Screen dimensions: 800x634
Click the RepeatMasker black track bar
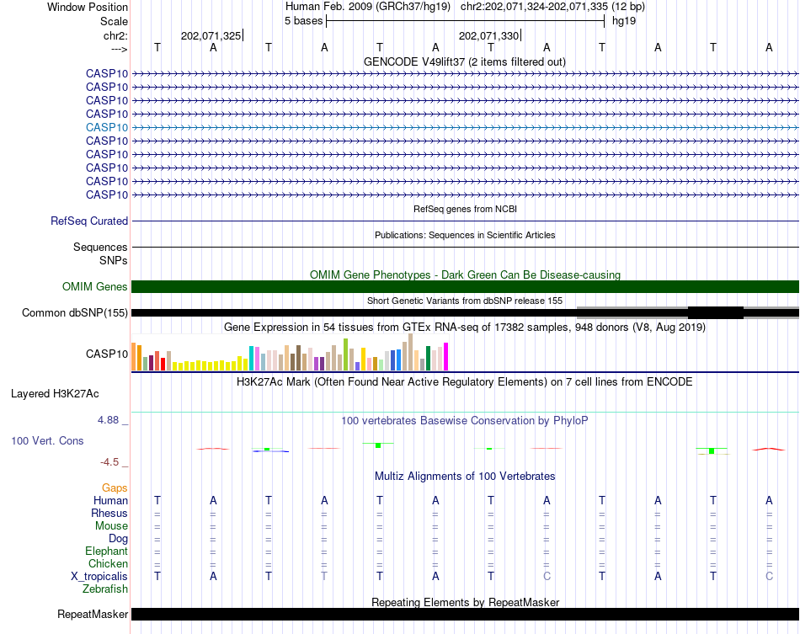pos(465,614)
